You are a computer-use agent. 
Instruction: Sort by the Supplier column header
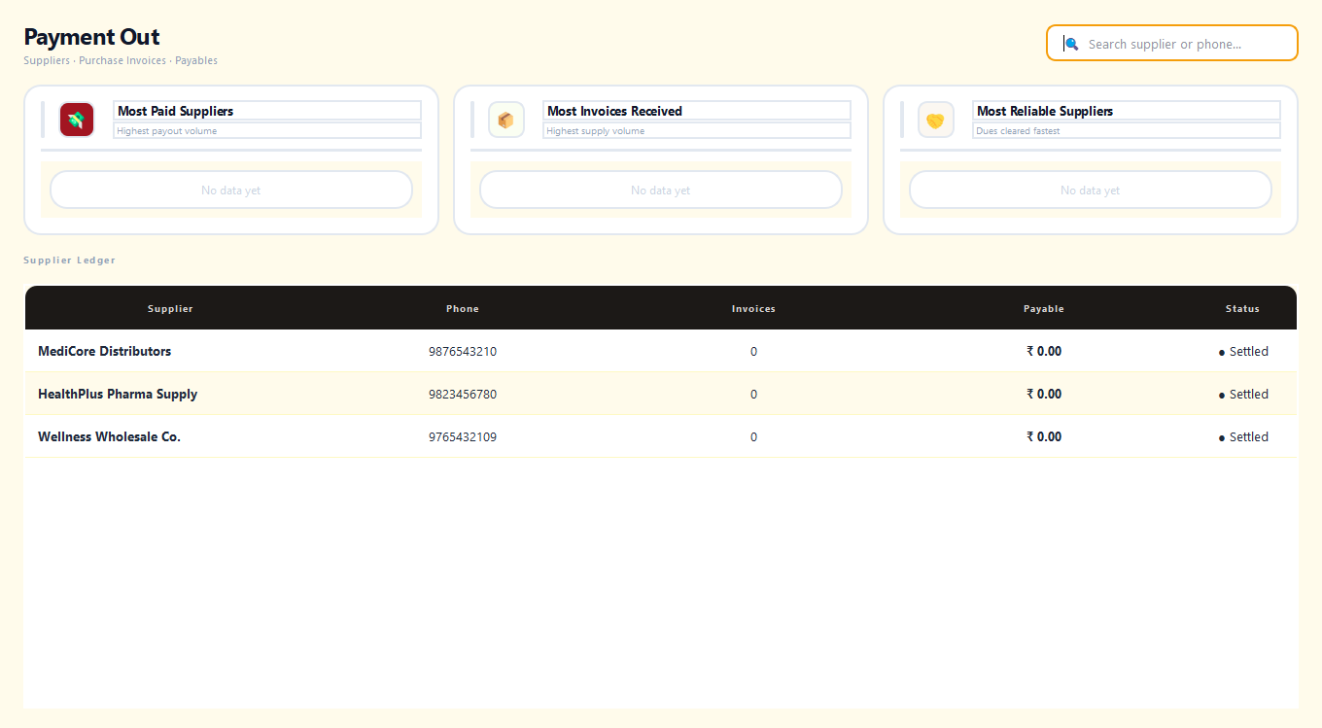(170, 308)
